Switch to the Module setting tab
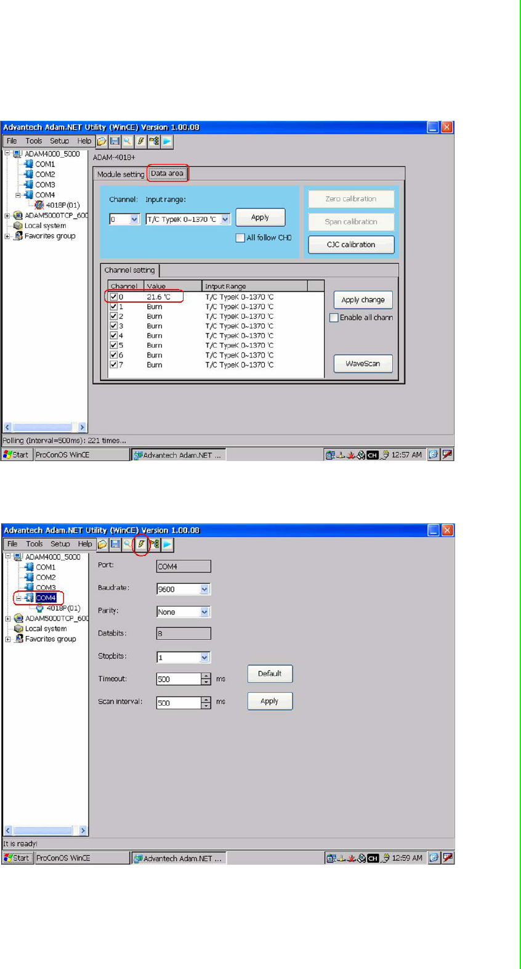The image size is (521, 969). coord(121,174)
